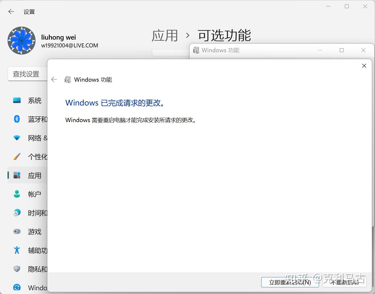Choose the 不重新启动 don't restart button
Viewport: 375px width, 294px height.
coord(345,282)
